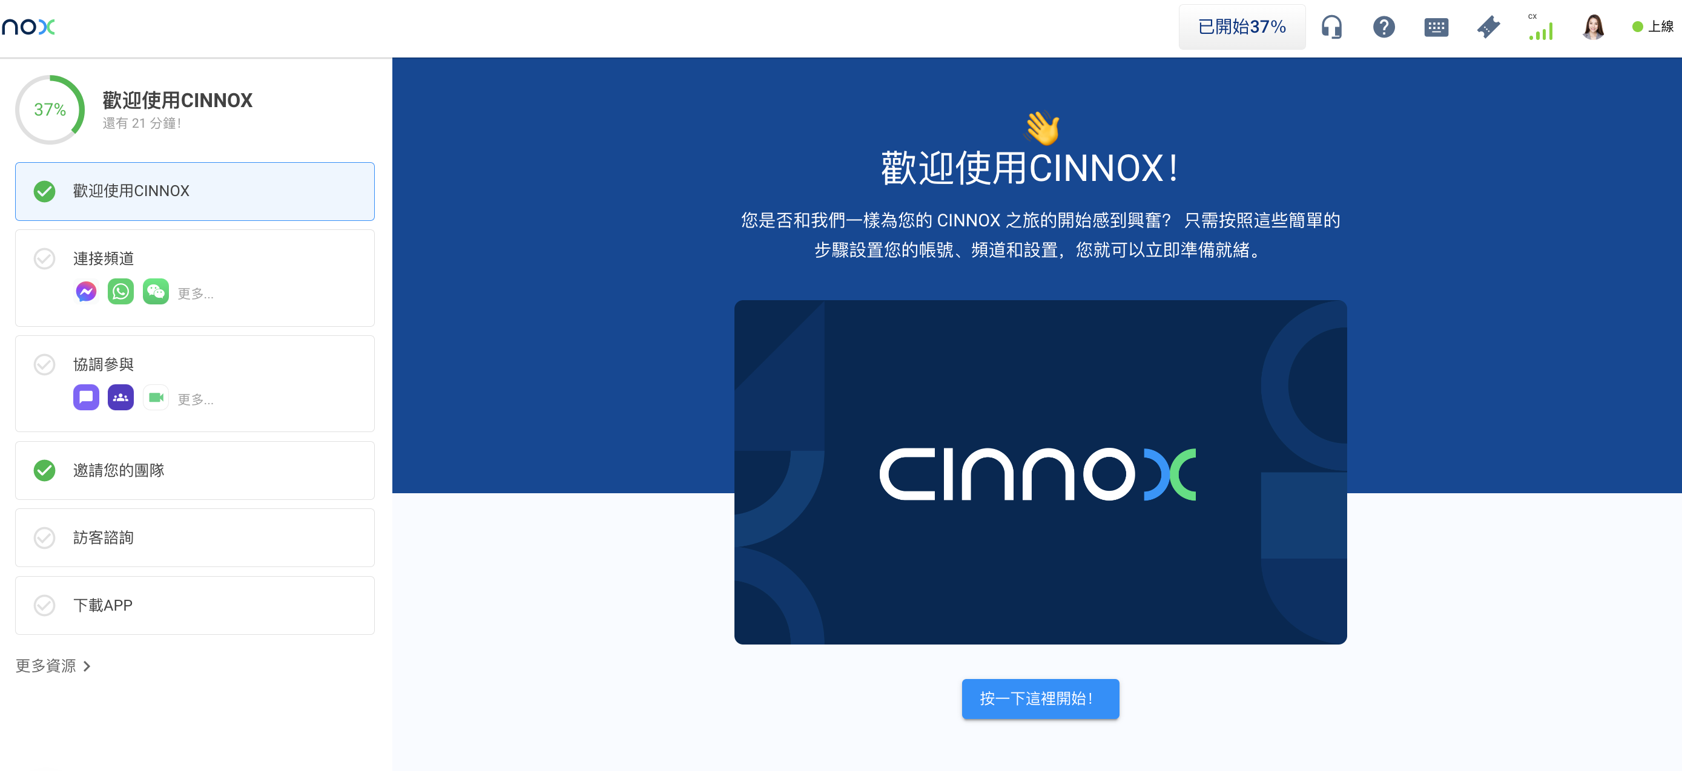Click the purple chat bubble icon
The width and height of the screenshot is (1682, 771).
click(x=85, y=398)
